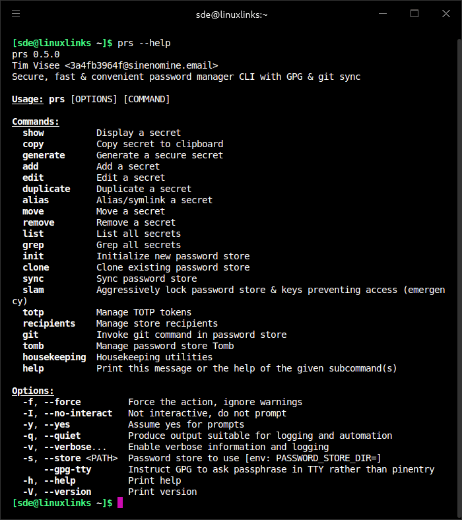Maximize the terminal window
462x520 pixels.
click(414, 14)
